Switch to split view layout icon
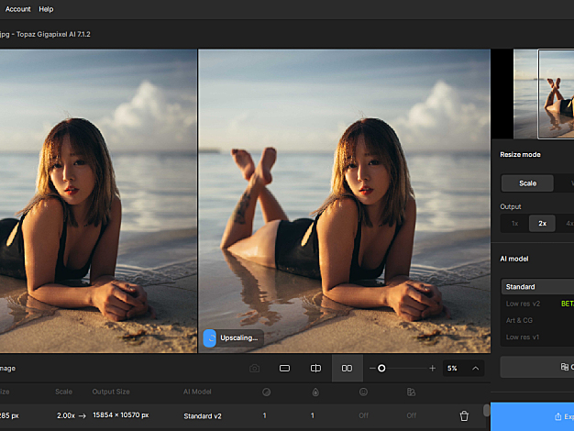Screen dimensions: 574x431 pyautogui.click(x=315, y=369)
